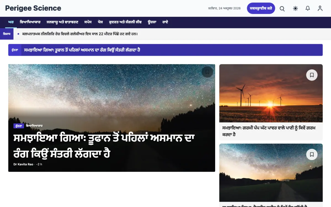The width and height of the screenshot is (331, 207).
Task: Go to Perigee Science home logo
Action: [33, 8]
